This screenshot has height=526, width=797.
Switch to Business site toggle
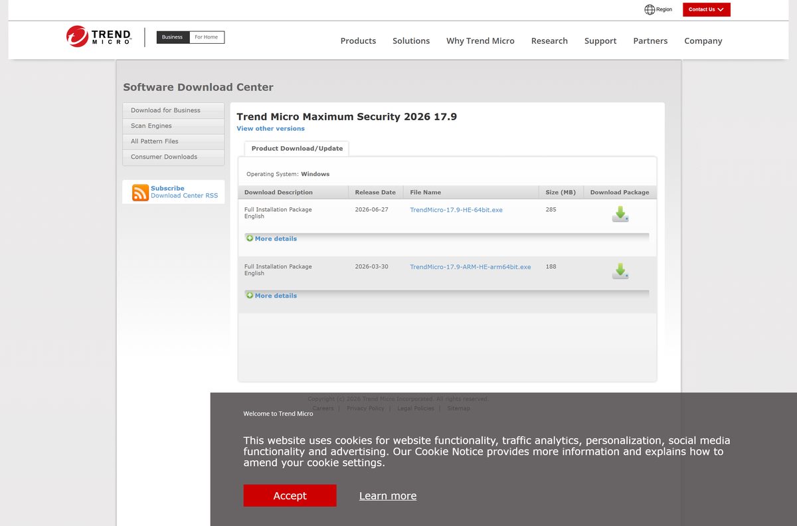(x=173, y=37)
